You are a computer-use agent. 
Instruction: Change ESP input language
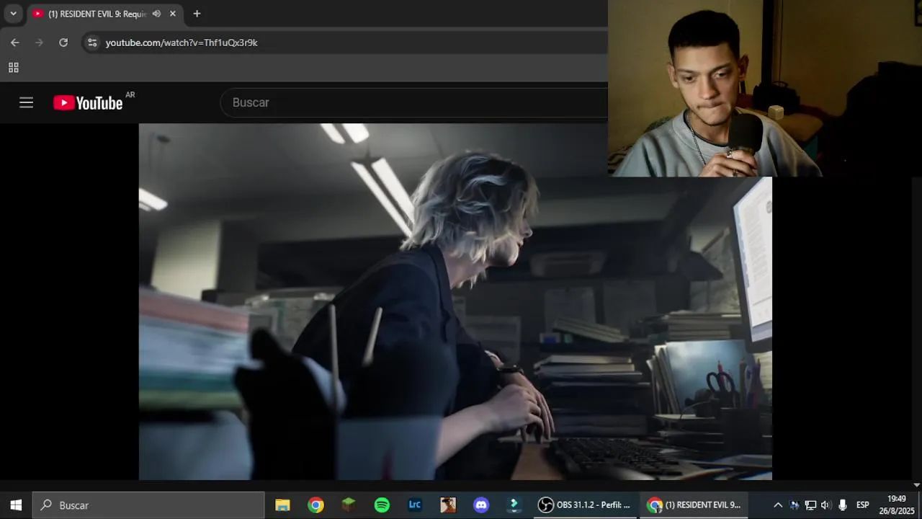(x=862, y=505)
